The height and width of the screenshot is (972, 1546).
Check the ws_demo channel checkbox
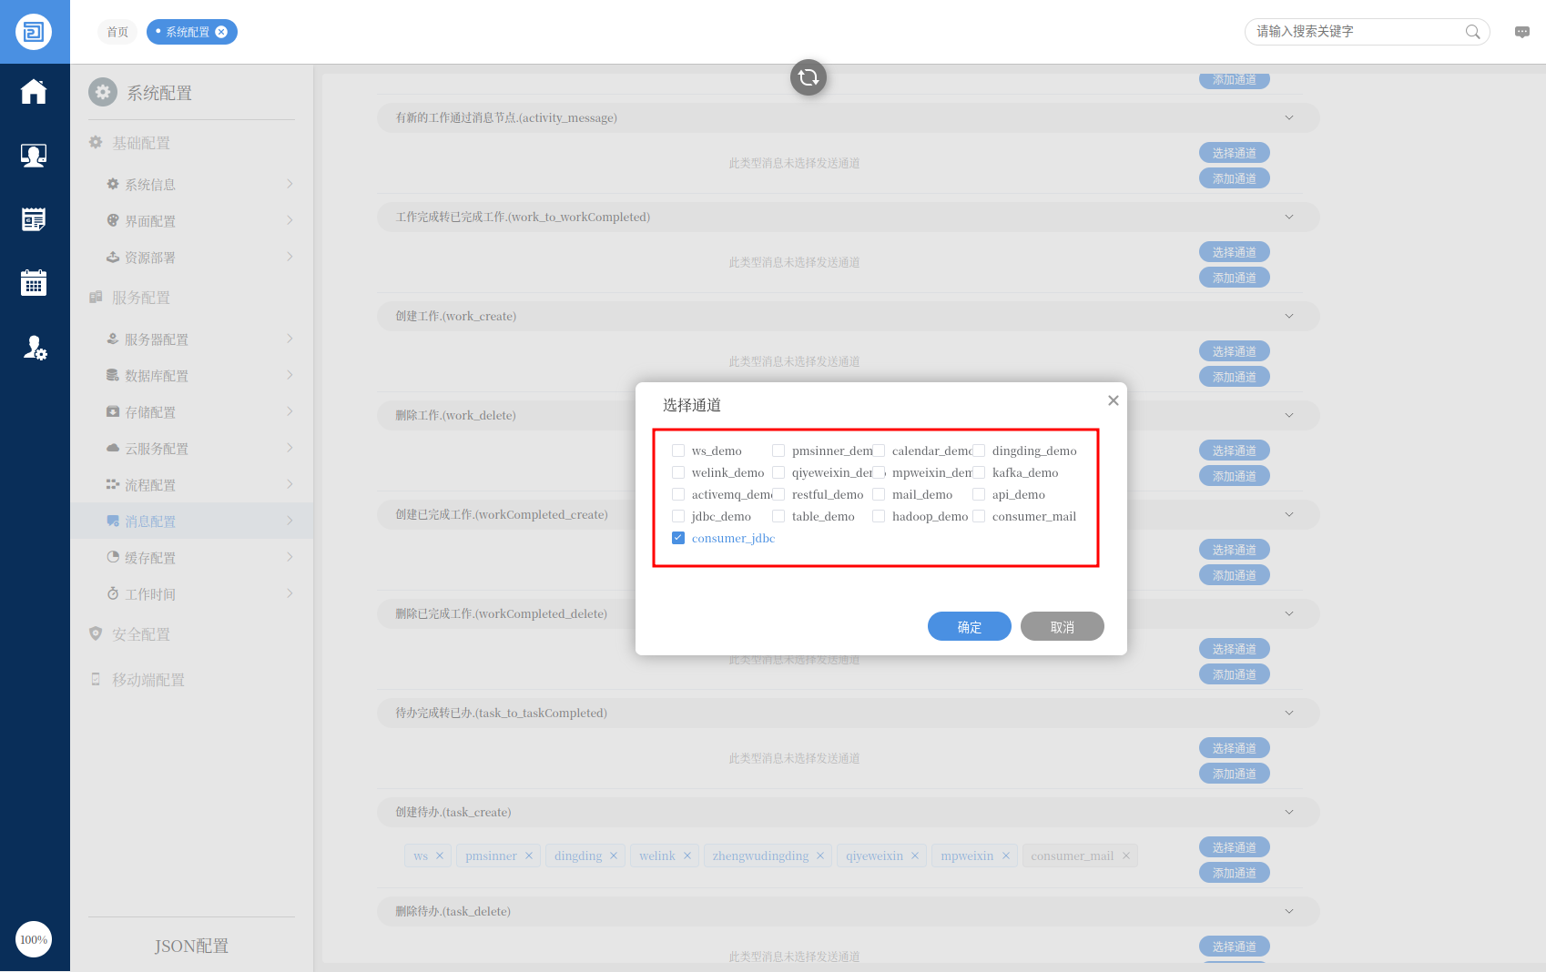click(x=678, y=451)
